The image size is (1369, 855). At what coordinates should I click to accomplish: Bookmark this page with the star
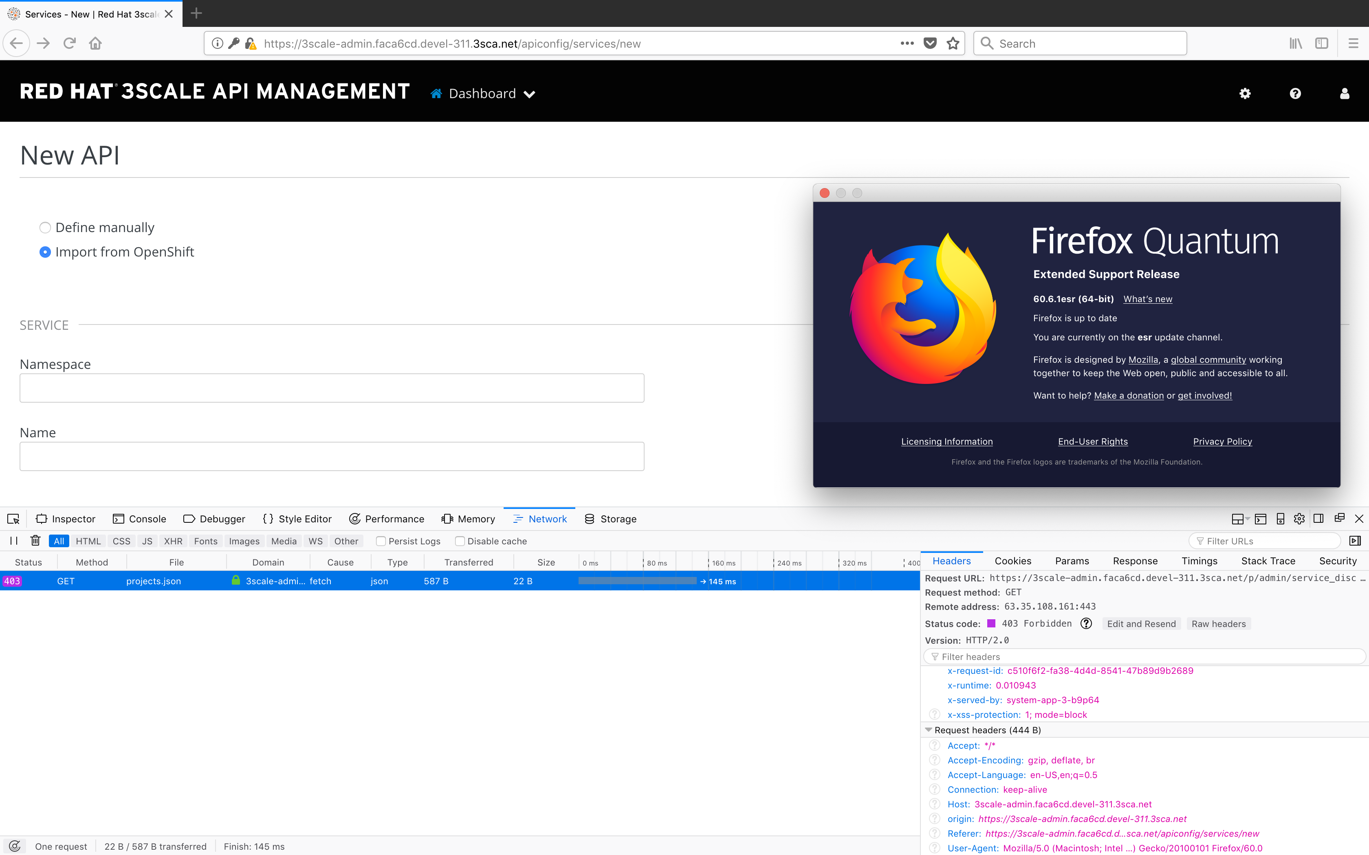coord(953,44)
